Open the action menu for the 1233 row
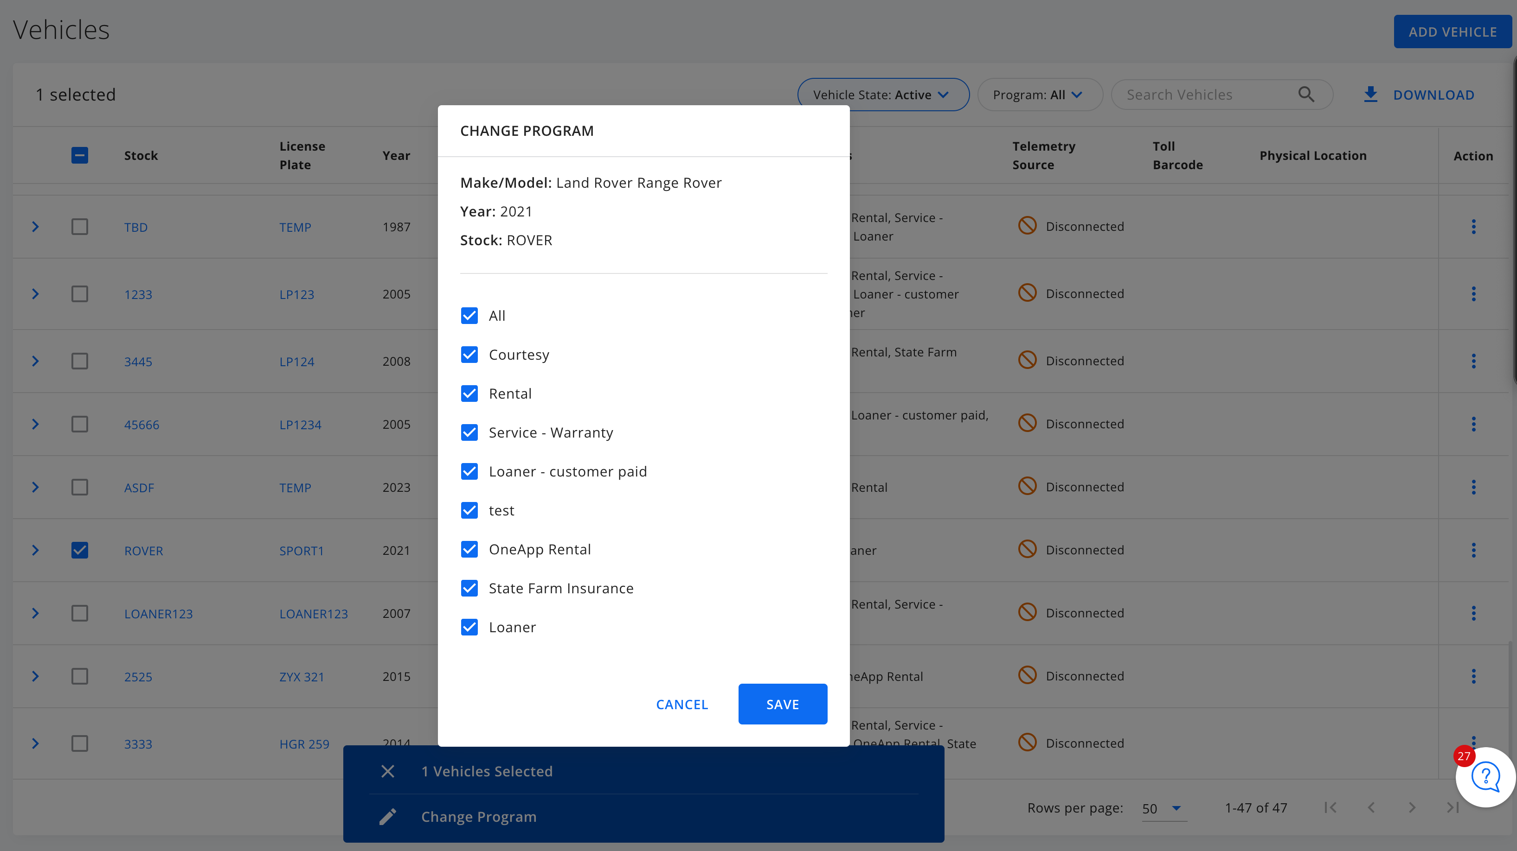1517x851 pixels. (1473, 294)
